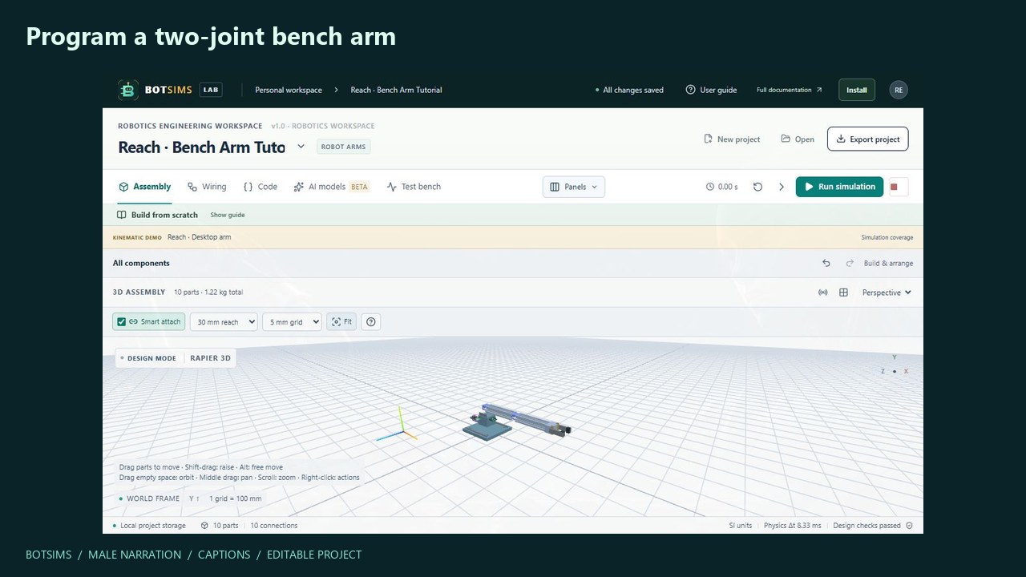Click the Simulation coverage link
Screen dimensions: 1026x577
[887, 237]
